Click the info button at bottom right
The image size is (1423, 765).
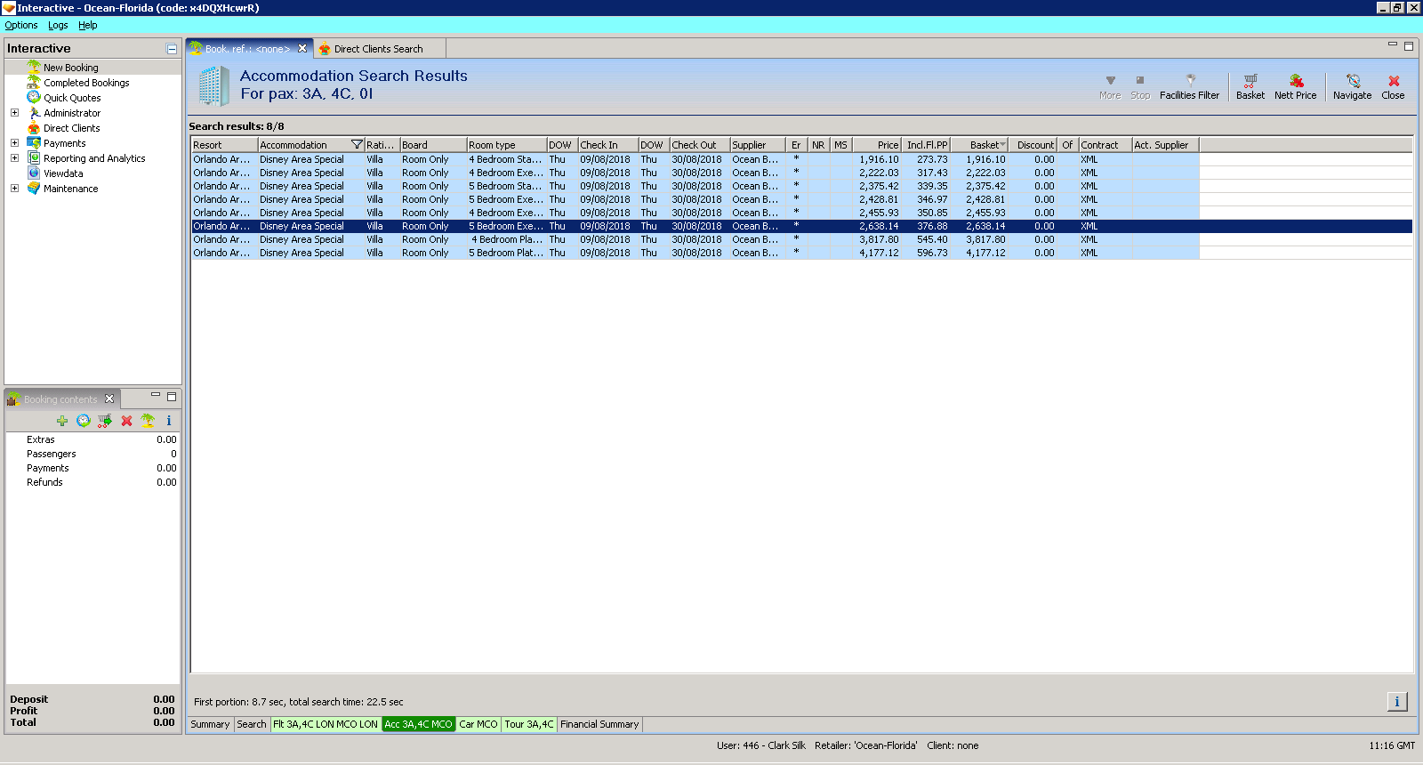pos(1397,702)
